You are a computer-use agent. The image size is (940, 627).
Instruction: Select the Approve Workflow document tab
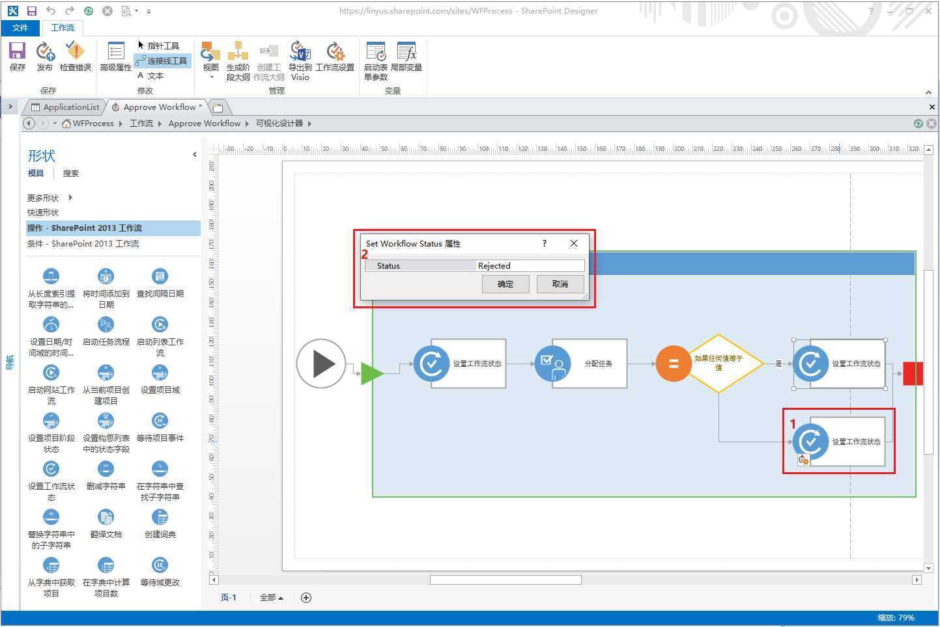(x=159, y=107)
